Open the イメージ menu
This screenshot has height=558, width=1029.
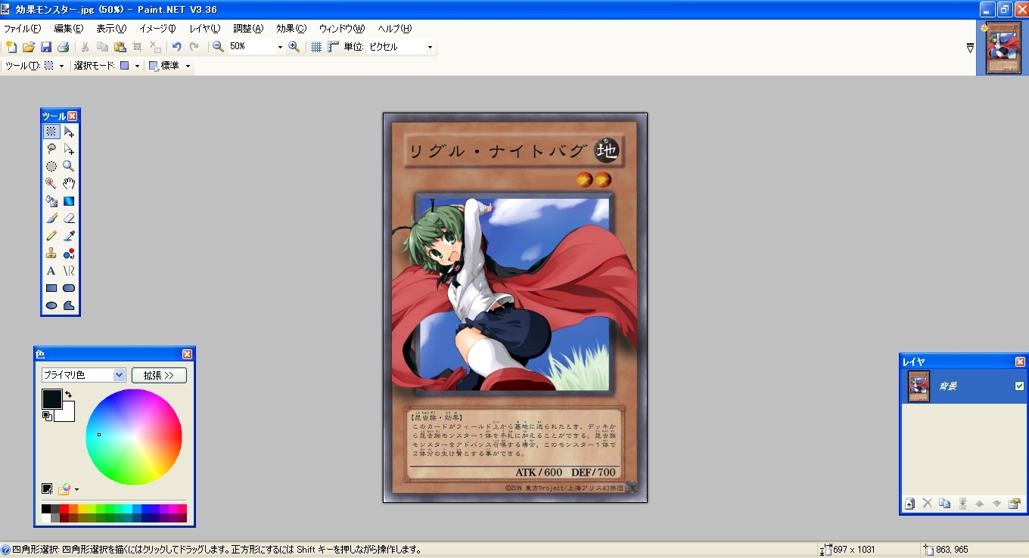click(x=157, y=29)
